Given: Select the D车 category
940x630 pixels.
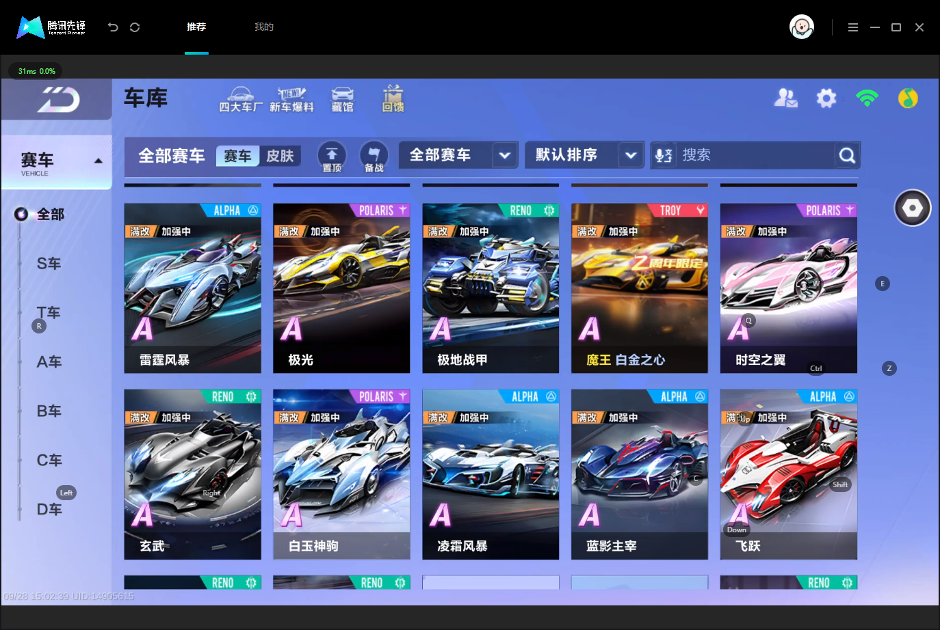Looking at the screenshot, I should (x=49, y=510).
